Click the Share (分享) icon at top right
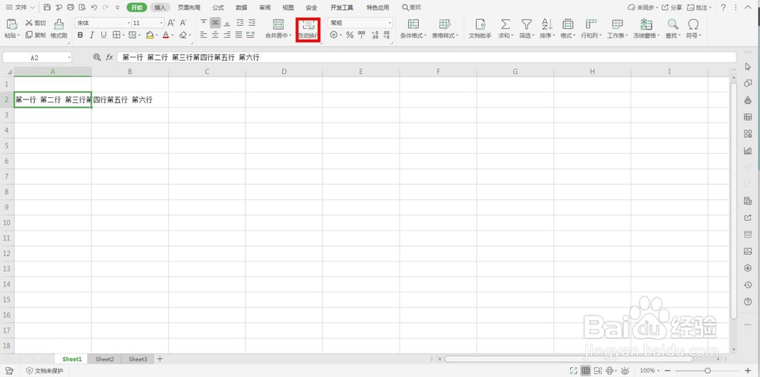 point(672,8)
